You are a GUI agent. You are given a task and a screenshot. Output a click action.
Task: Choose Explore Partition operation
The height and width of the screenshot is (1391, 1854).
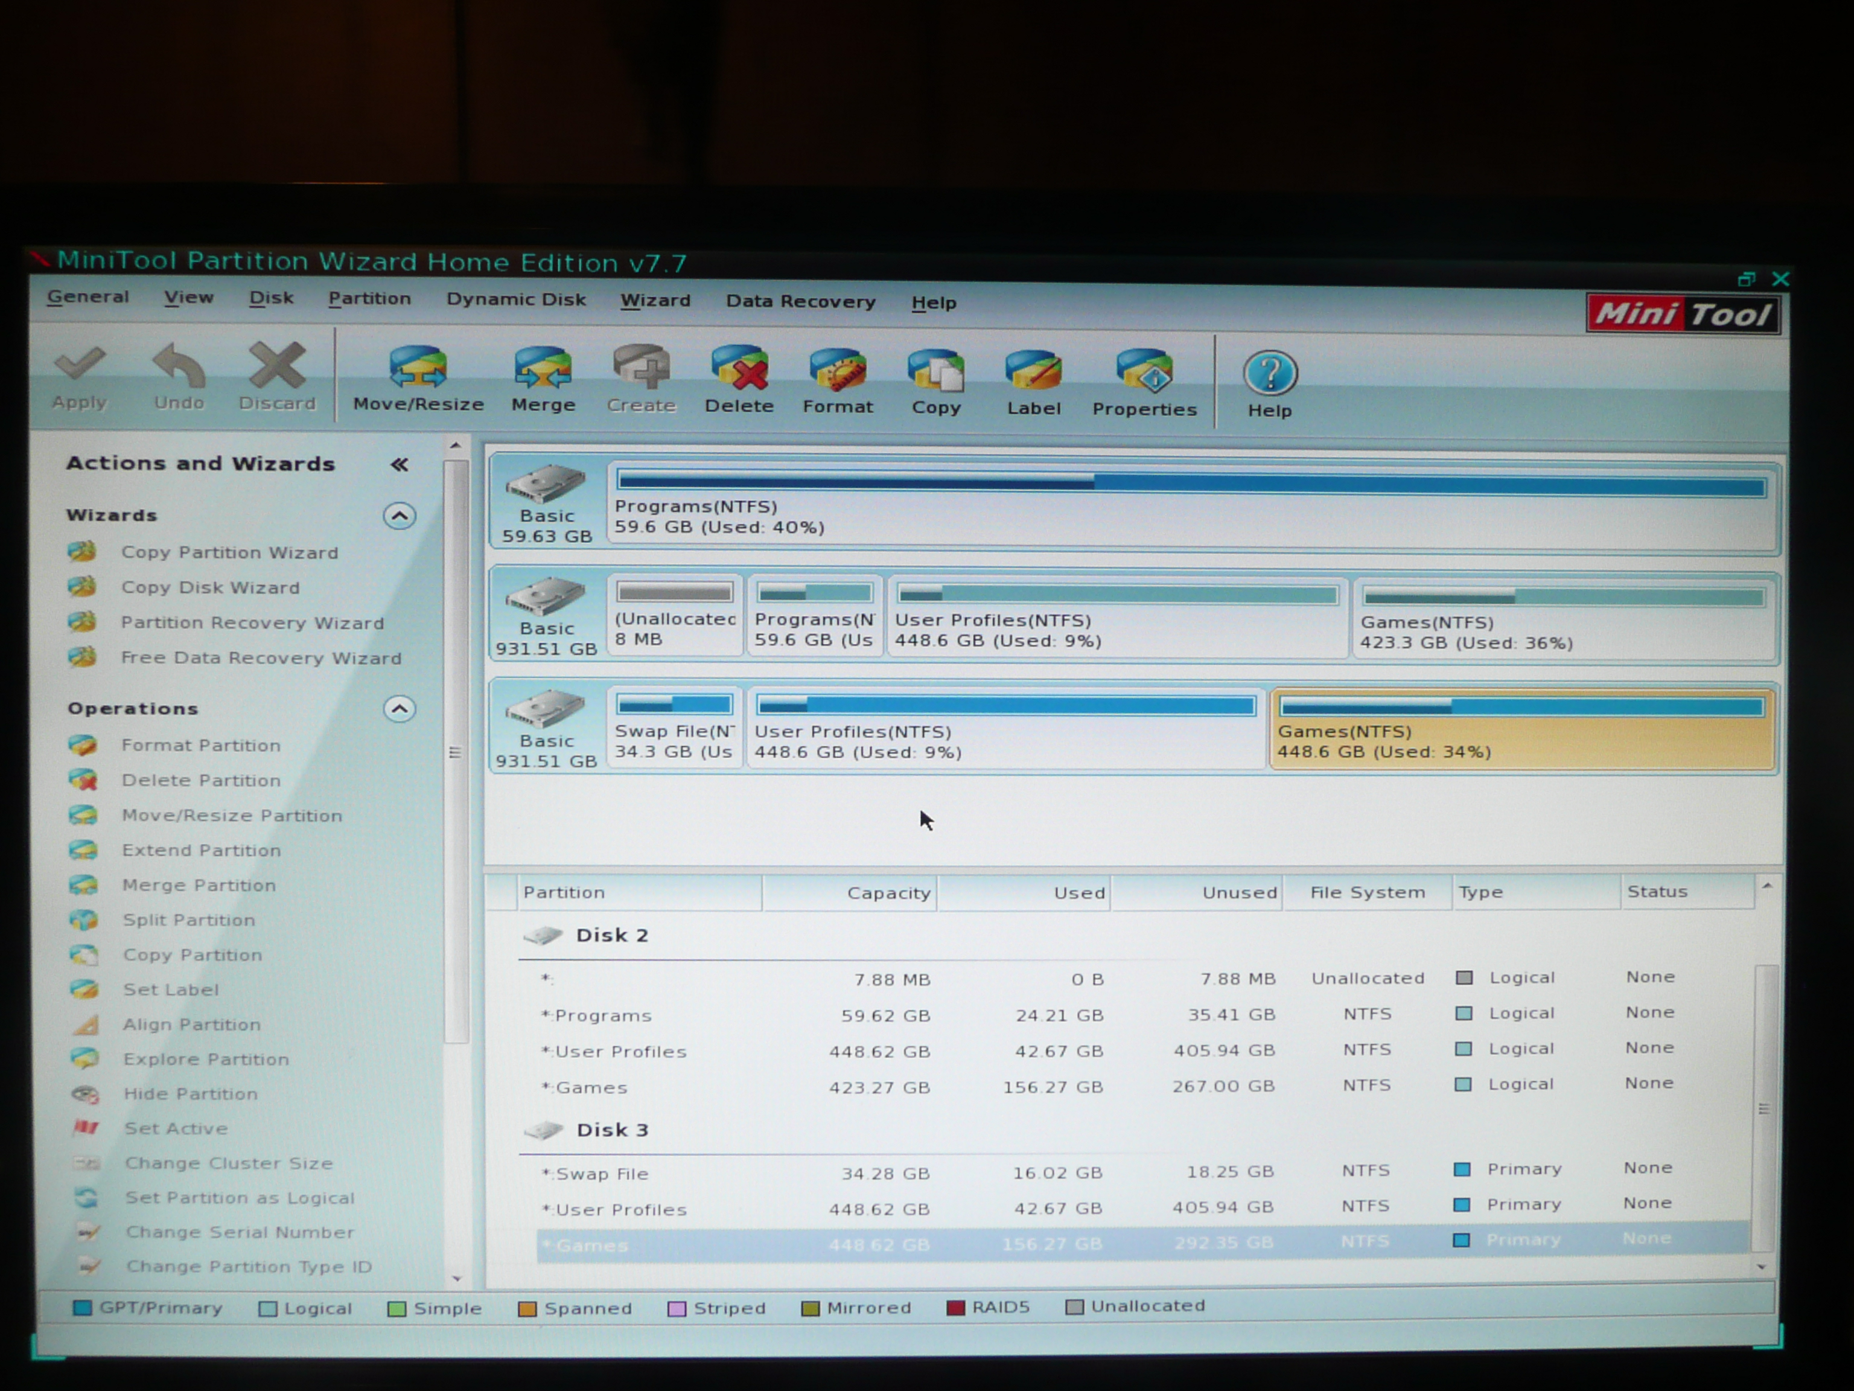[206, 1059]
